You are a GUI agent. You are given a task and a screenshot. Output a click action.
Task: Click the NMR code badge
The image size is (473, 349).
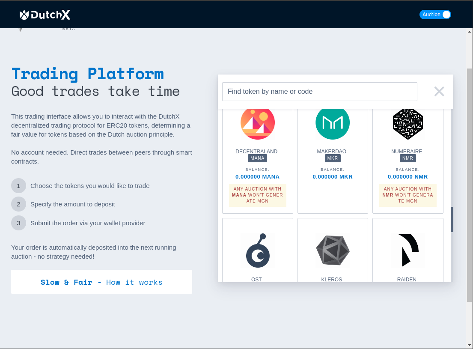(408, 158)
